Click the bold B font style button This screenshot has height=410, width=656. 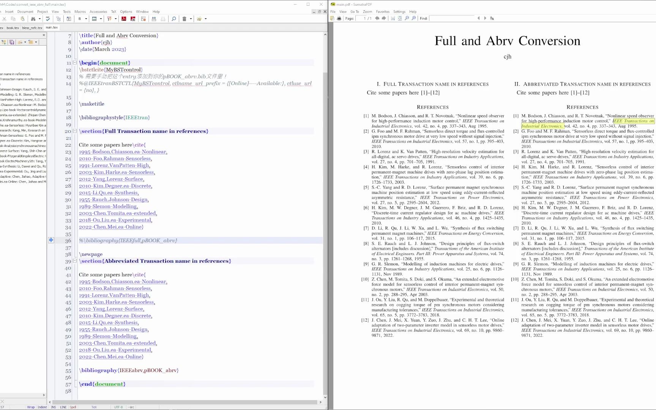tap(80, 19)
